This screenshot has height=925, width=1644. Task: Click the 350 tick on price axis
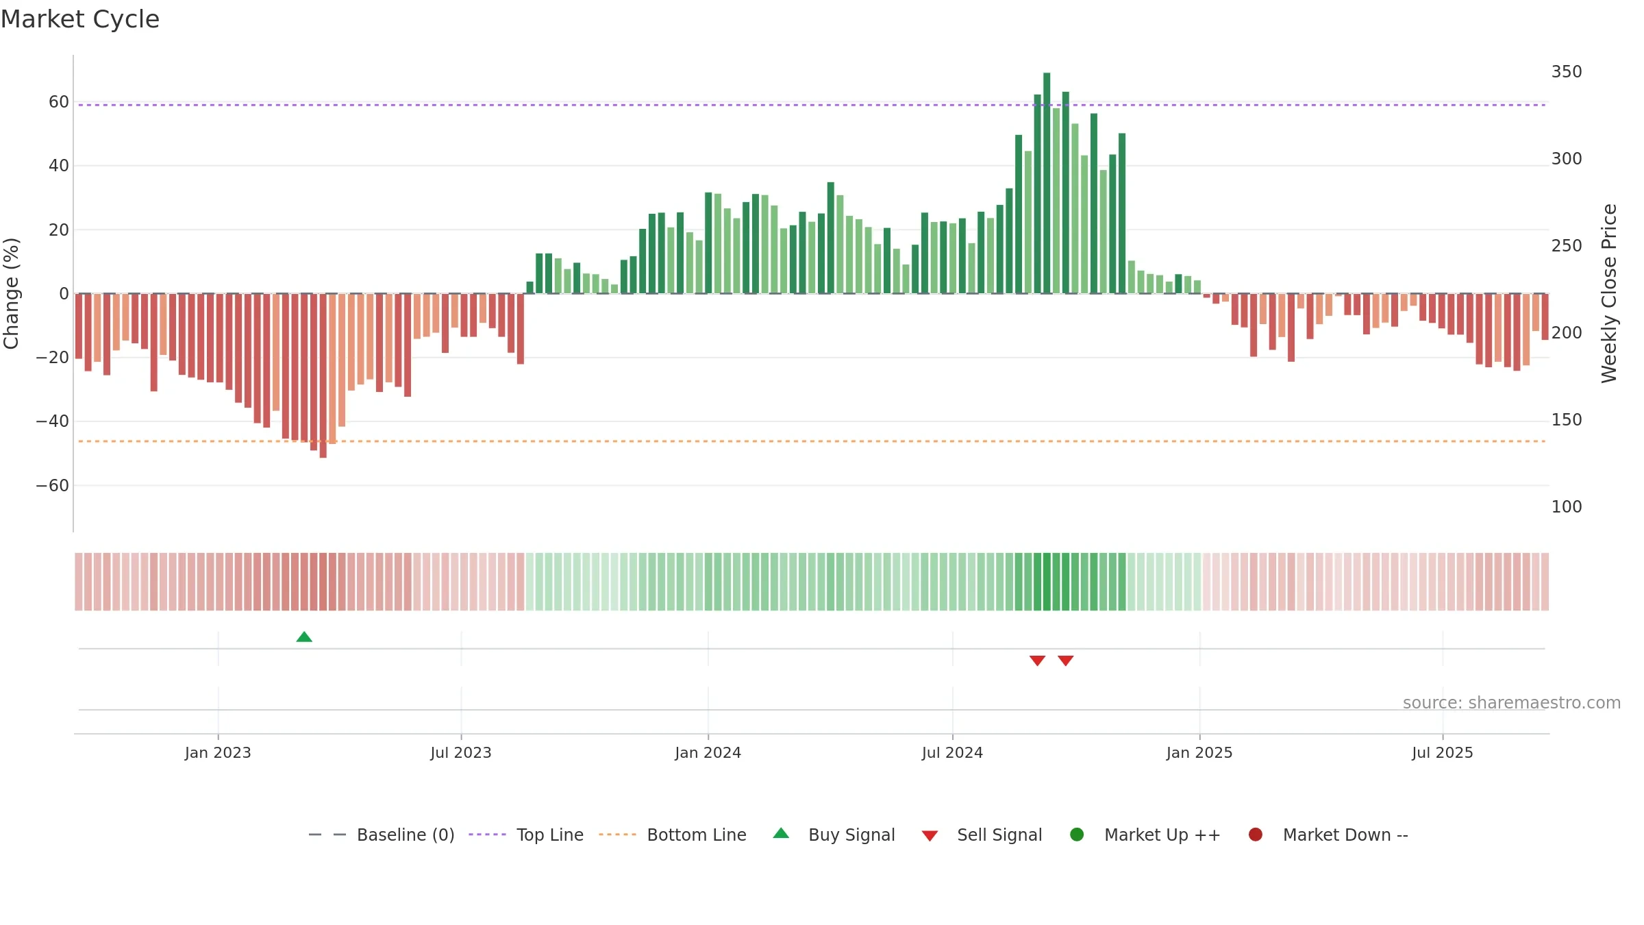pyautogui.click(x=1567, y=72)
